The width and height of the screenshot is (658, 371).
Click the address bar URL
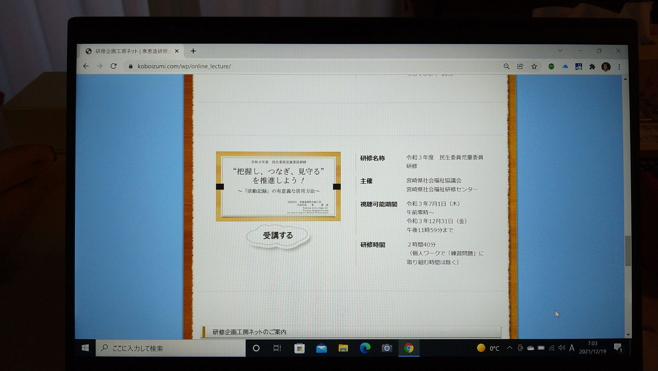click(x=184, y=66)
